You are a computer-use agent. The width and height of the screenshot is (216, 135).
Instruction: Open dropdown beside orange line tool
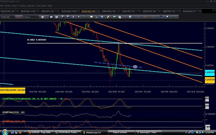click(149, 17)
